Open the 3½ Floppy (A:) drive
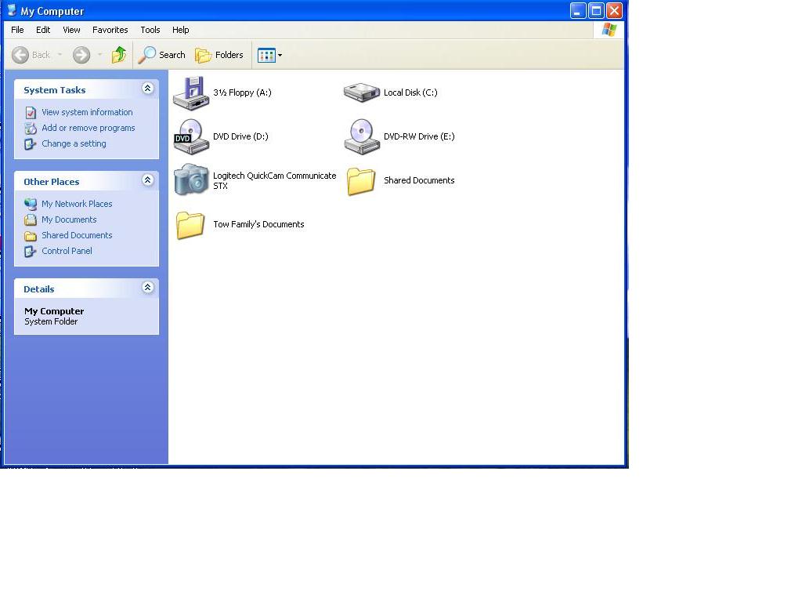Screen dimensions: 802x602 190,92
